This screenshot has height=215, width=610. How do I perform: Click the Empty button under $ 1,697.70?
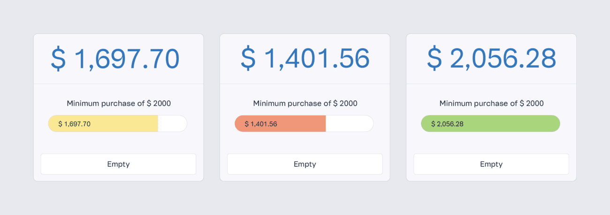click(x=118, y=164)
